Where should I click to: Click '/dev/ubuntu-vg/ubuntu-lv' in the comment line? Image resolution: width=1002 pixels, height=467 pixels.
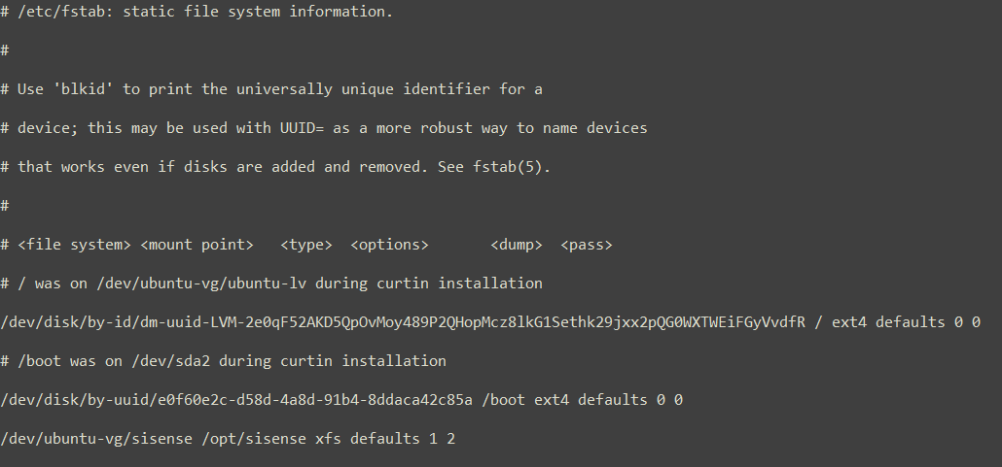tap(200, 284)
